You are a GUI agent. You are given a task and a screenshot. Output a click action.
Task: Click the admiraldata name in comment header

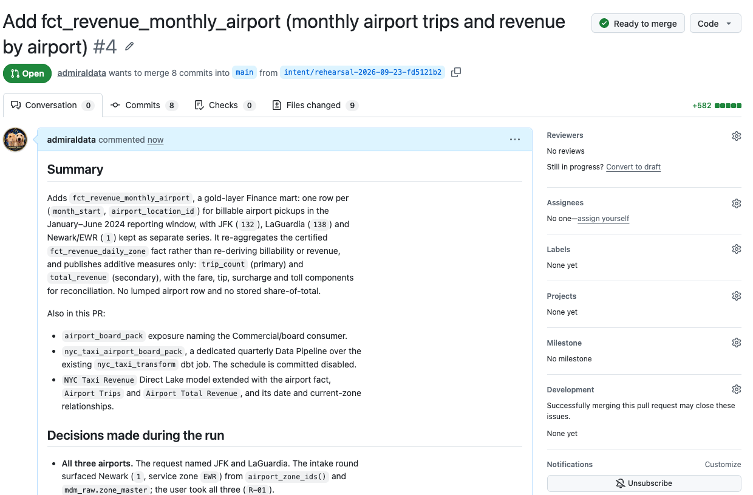click(71, 140)
